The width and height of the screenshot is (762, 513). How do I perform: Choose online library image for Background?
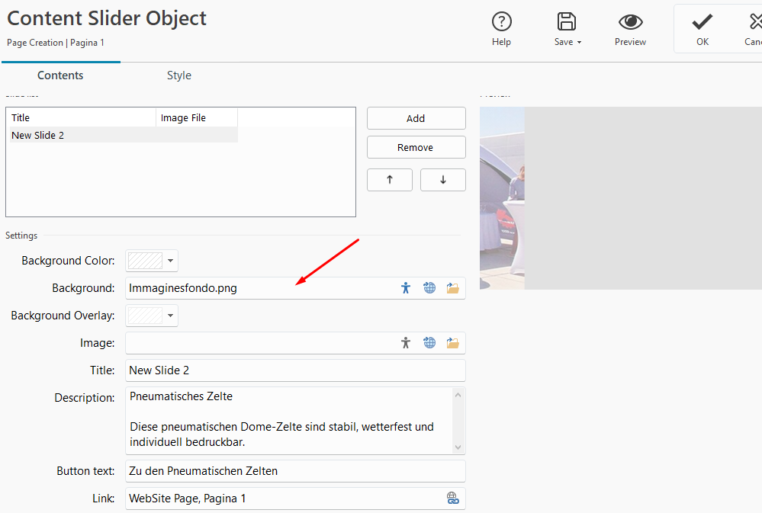[429, 288]
